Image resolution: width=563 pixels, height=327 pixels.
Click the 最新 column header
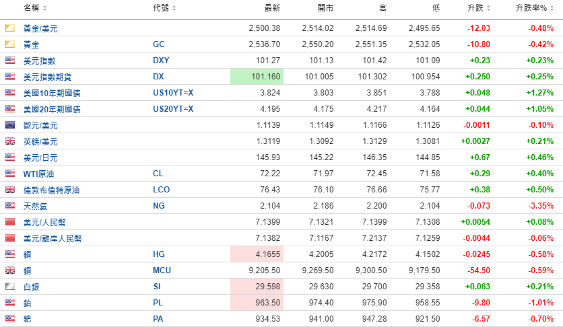coord(272,9)
